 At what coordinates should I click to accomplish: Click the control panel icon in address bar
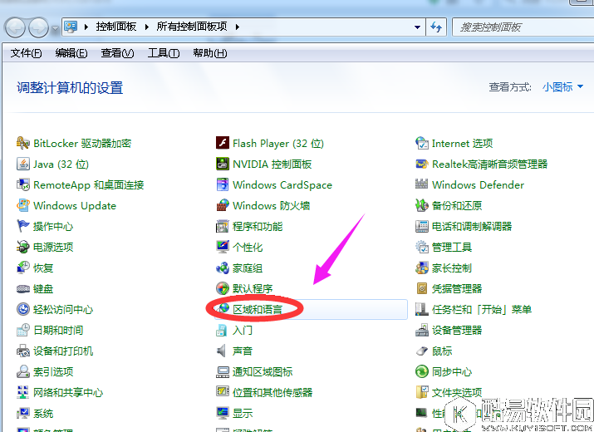(71, 27)
